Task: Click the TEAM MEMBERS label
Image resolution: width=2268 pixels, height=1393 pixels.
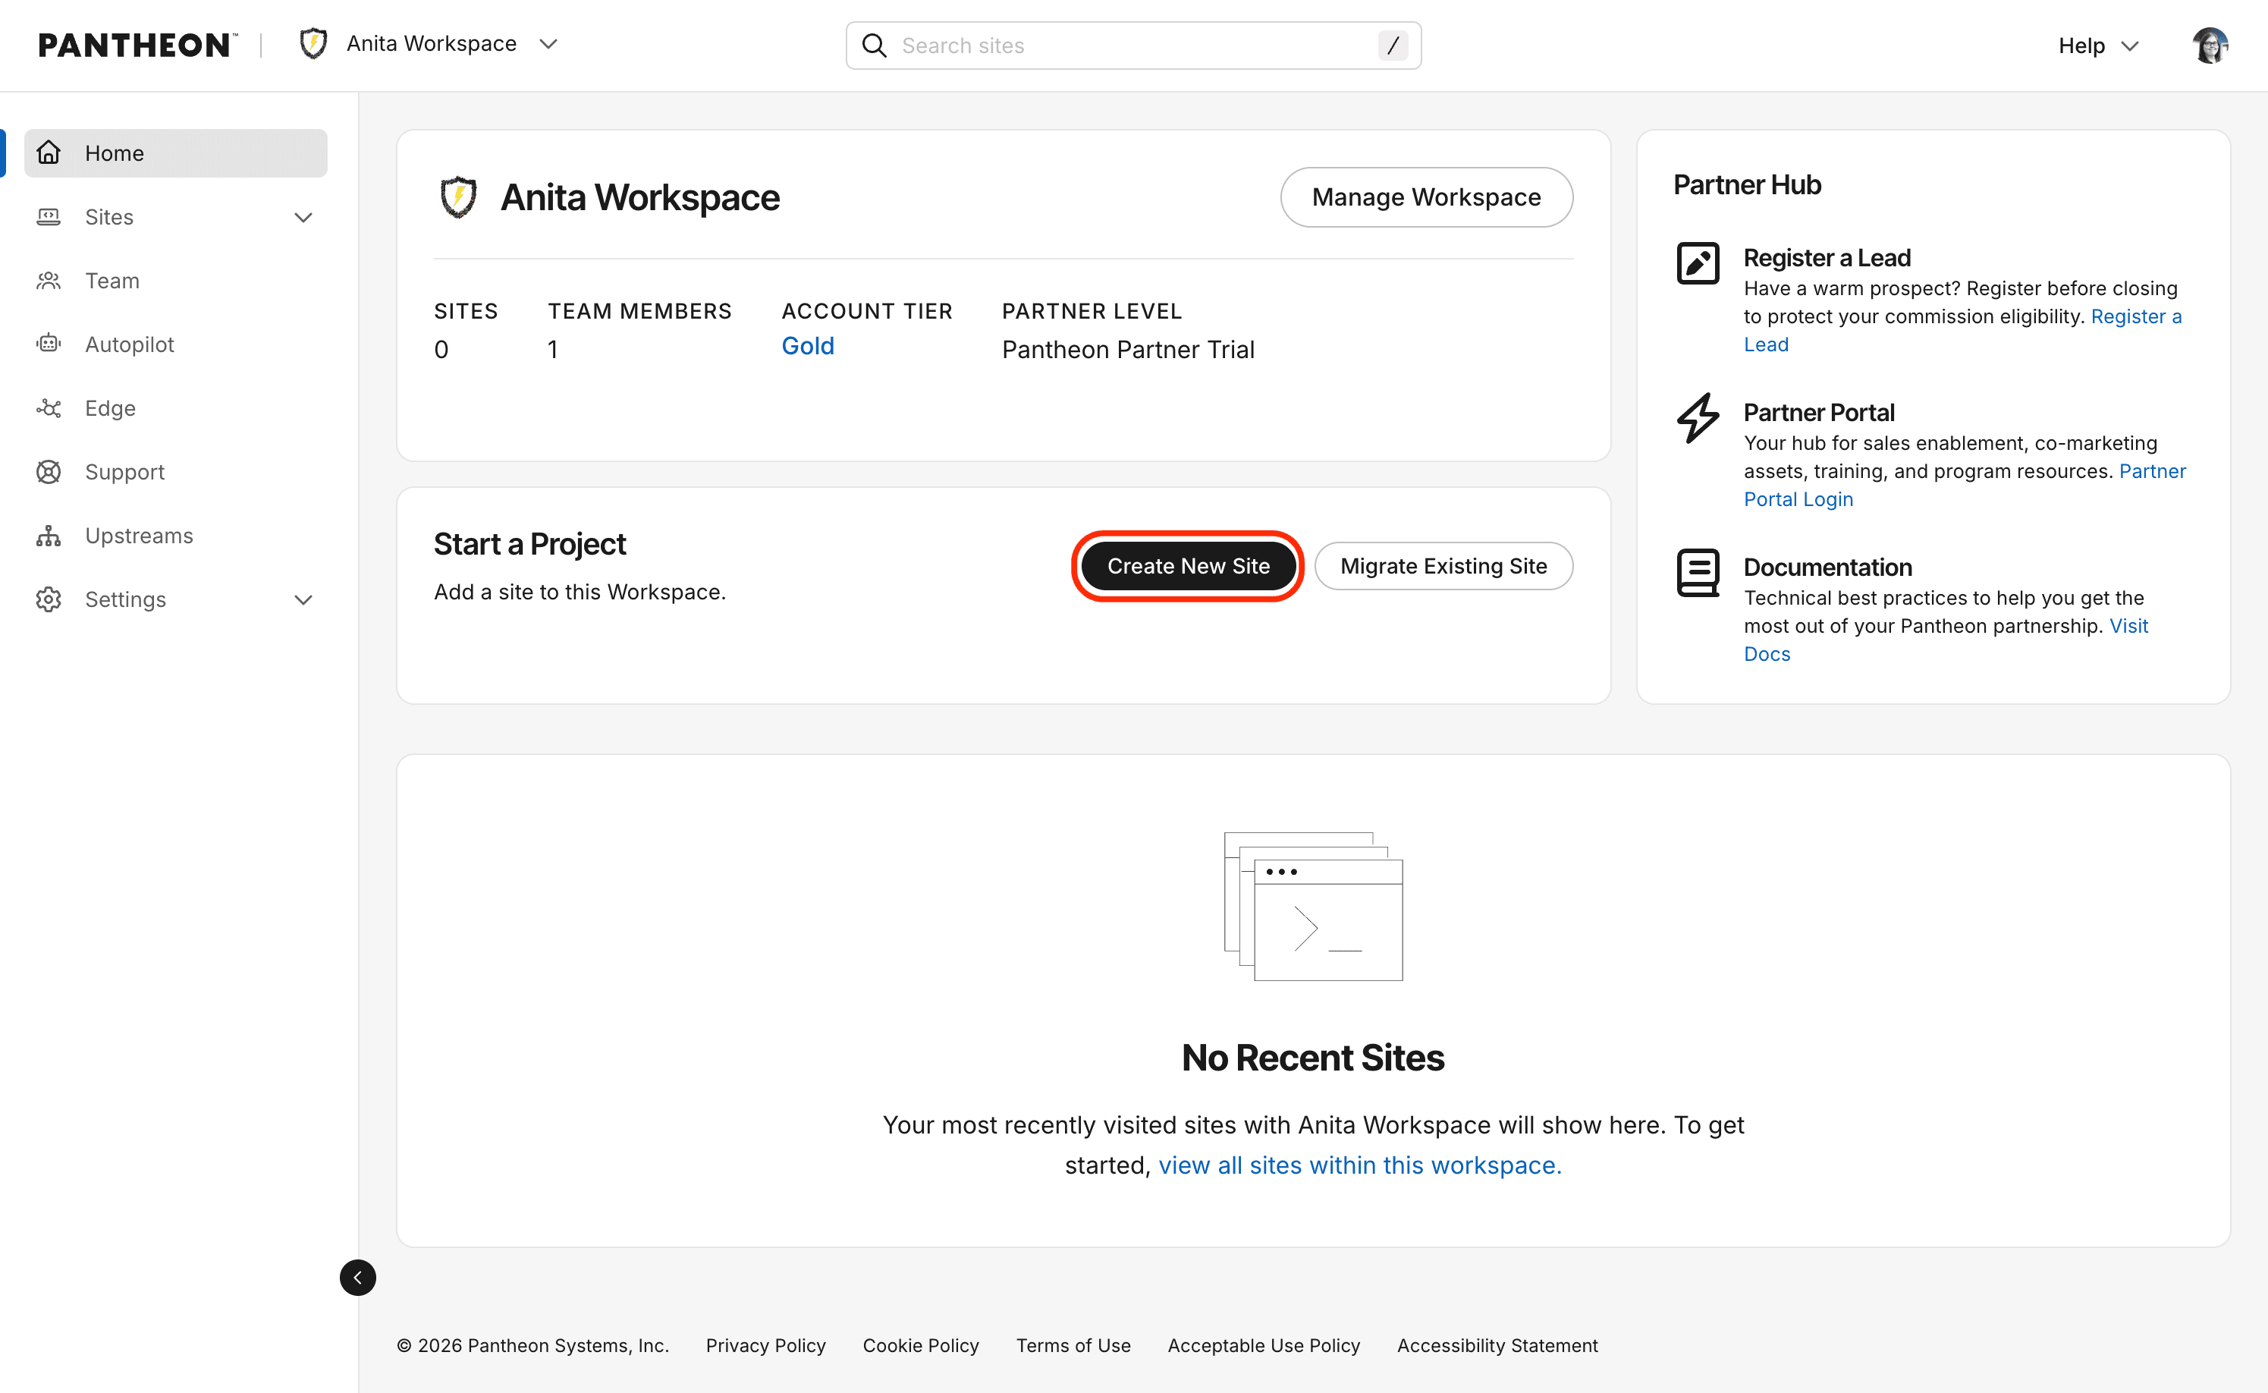Action: click(639, 311)
